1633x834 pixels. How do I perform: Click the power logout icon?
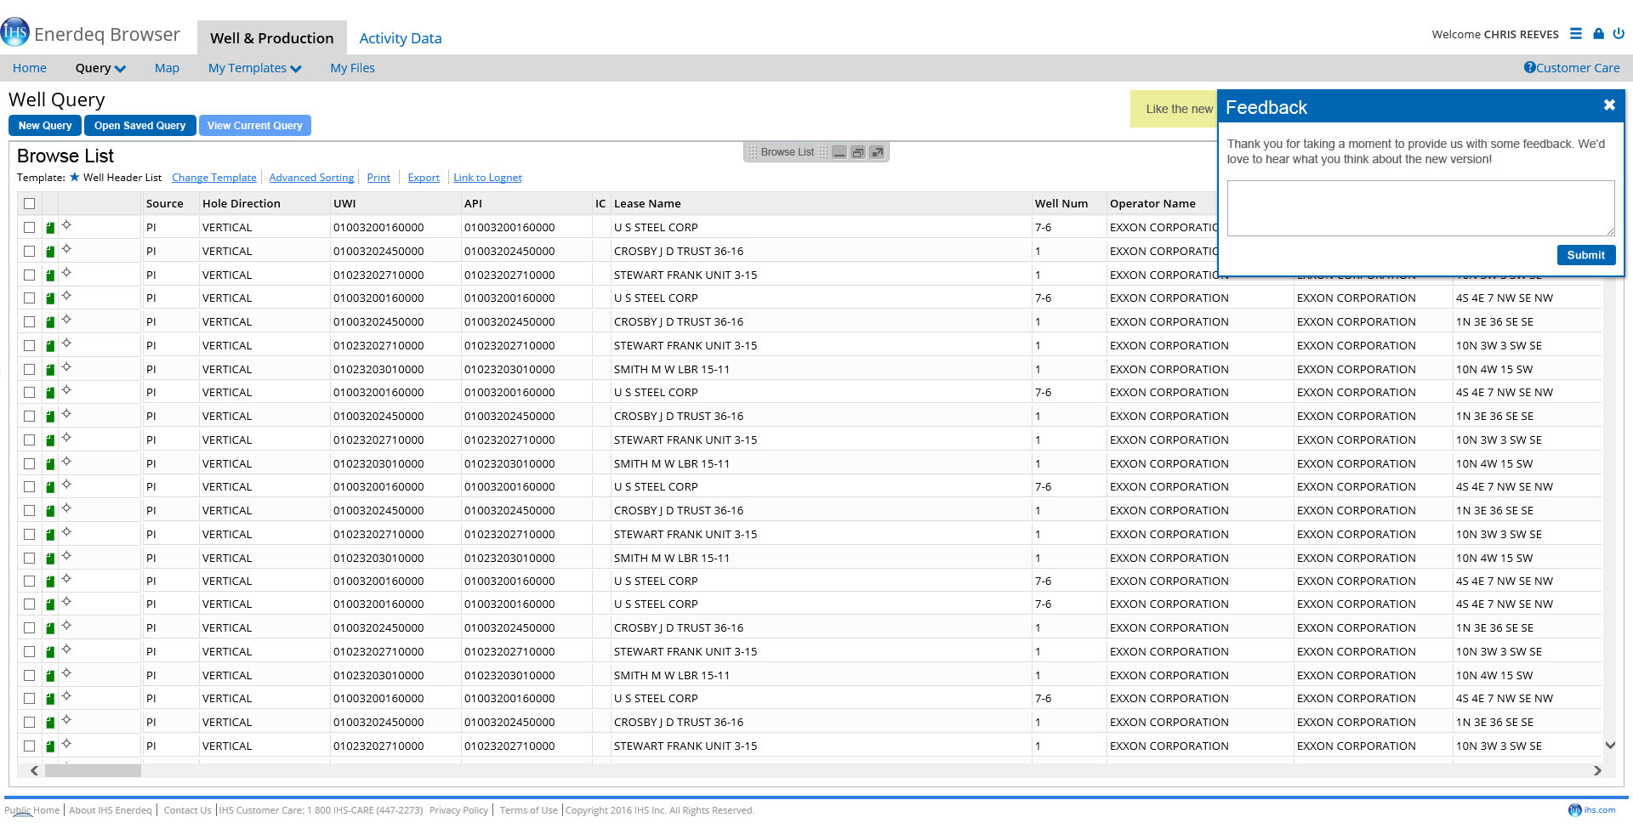point(1619,34)
